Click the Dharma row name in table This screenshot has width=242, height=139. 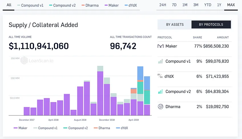coord(173,107)
